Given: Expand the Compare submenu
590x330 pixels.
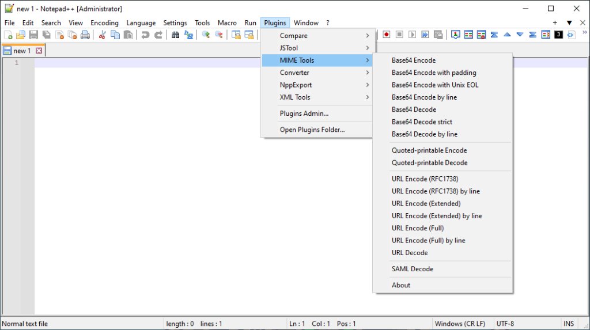Looking at the screenshot, I should pos(317,36).
